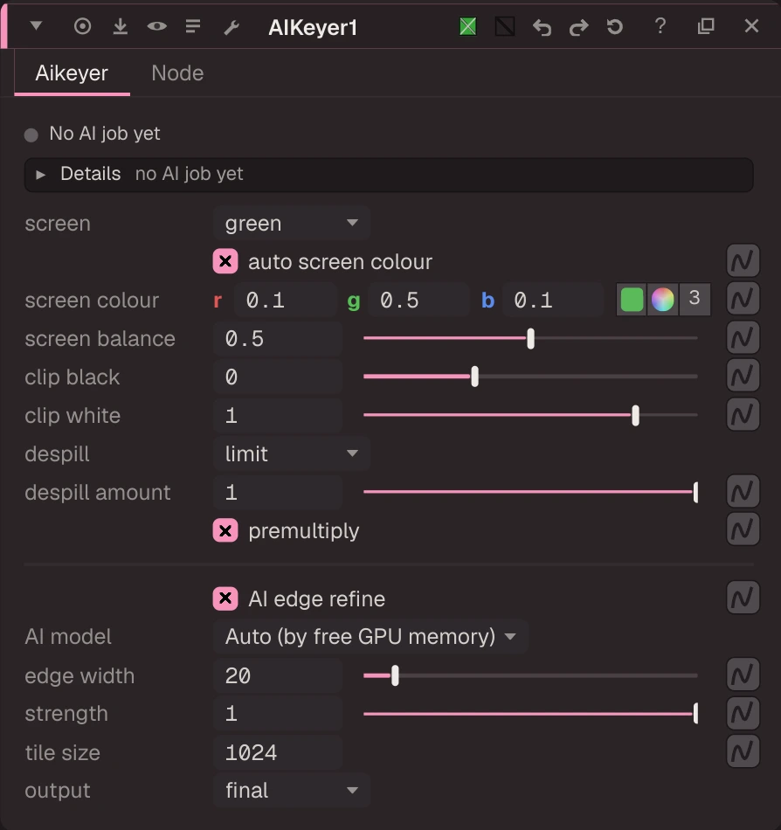Click the animation curve icon for edge width

click(x=743, y=674)
